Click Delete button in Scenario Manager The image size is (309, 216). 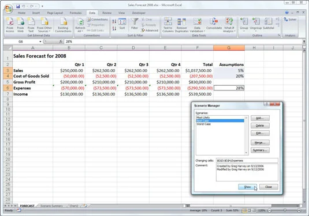pos(260,126)
